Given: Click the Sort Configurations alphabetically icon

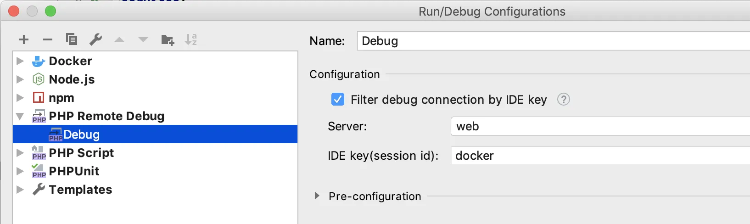Looking at the screenshot, I should point(191,39).
